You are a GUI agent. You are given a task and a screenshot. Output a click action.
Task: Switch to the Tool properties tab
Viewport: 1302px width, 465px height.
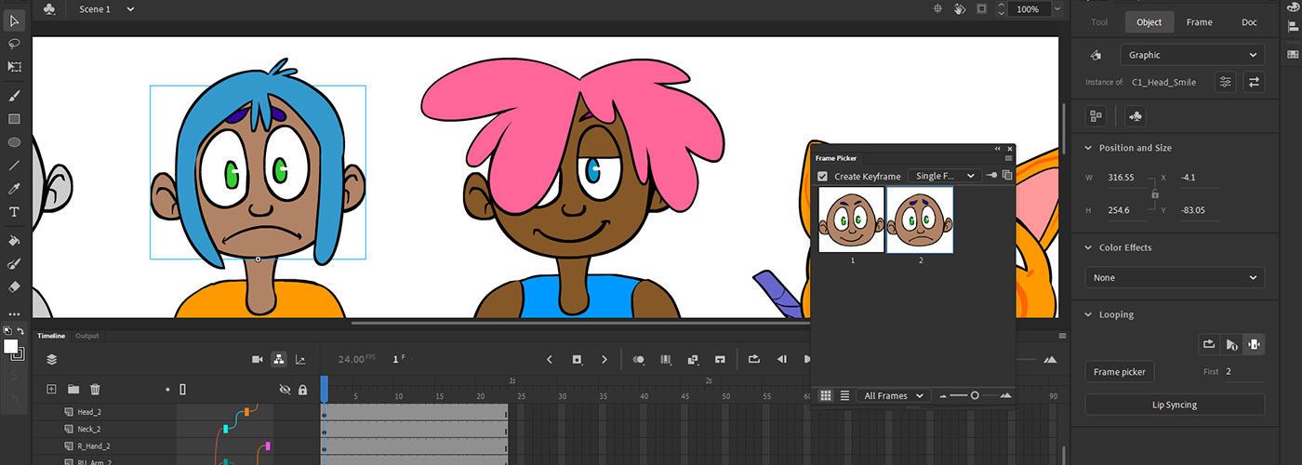click(1099, 22)
